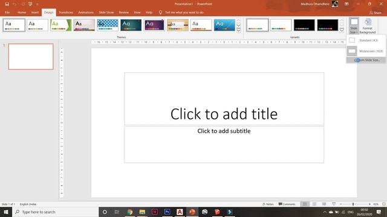This screenshot has width=387, height=217.
Task: Click zoom in plus button
Action: [x=369, y=204]
